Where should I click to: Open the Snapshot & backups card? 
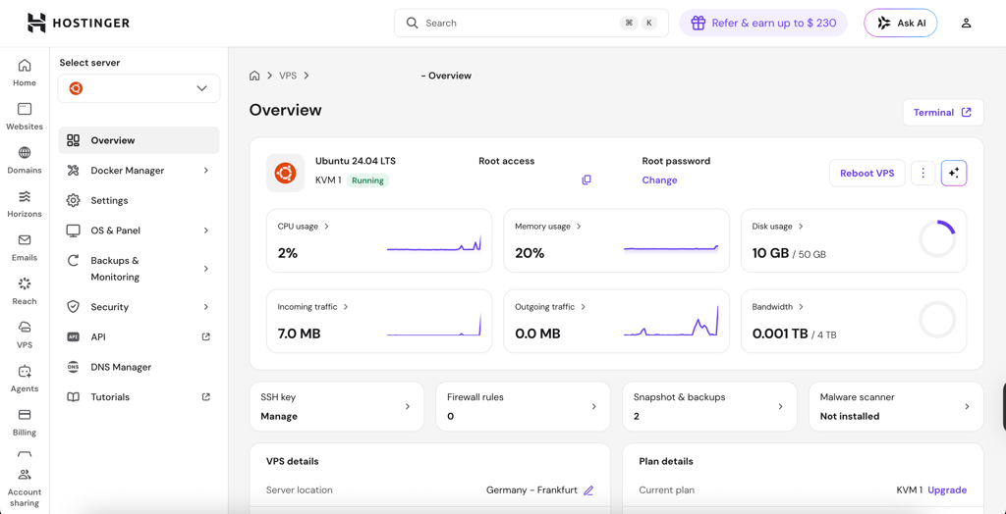709,406
